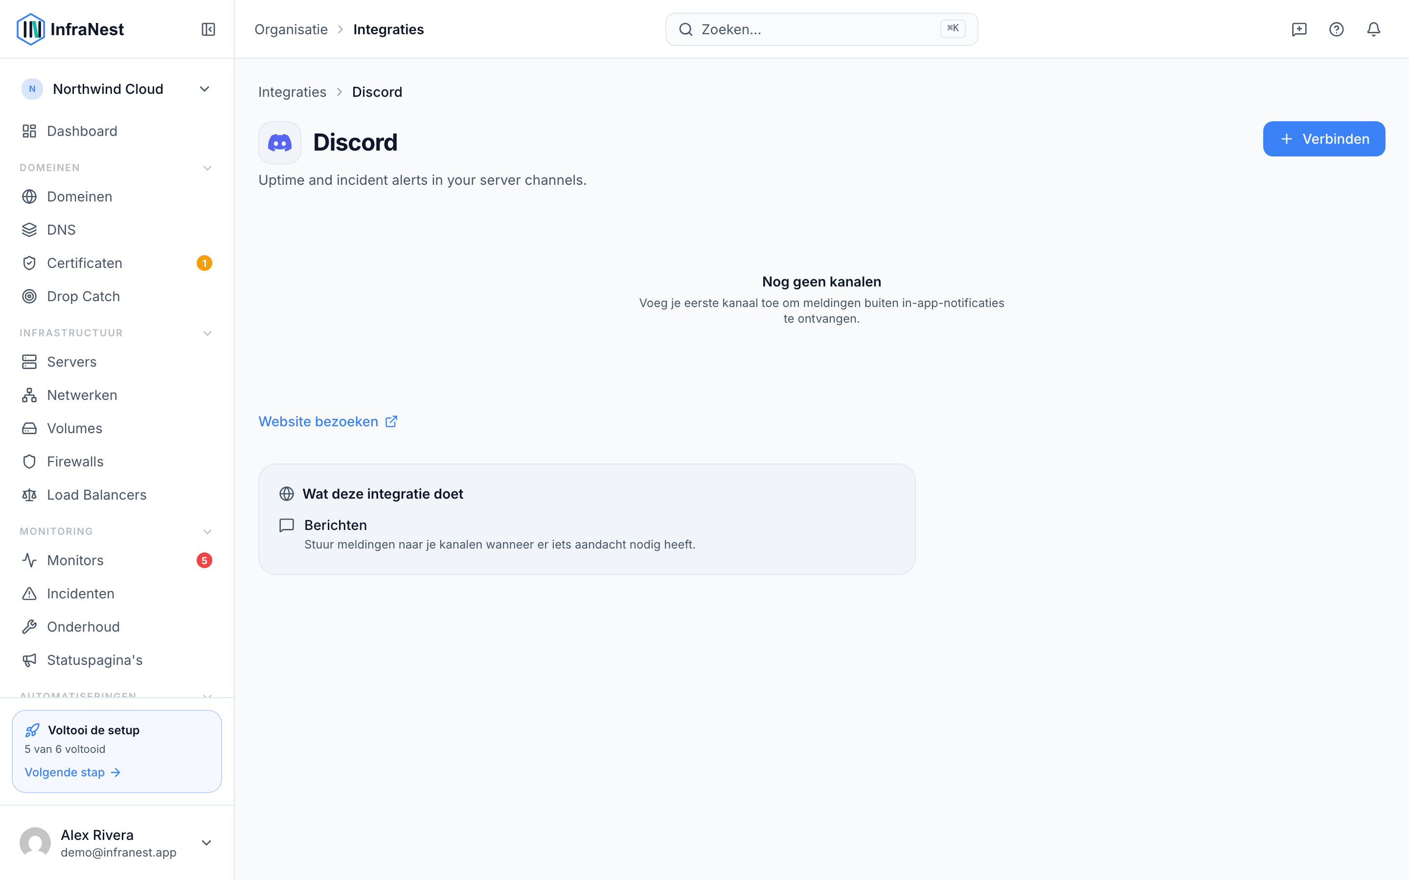Image resolution: width=1409 pixels, height=880 pixels.
Task: Open the help question mark icon
Action: coord(1336,29)
